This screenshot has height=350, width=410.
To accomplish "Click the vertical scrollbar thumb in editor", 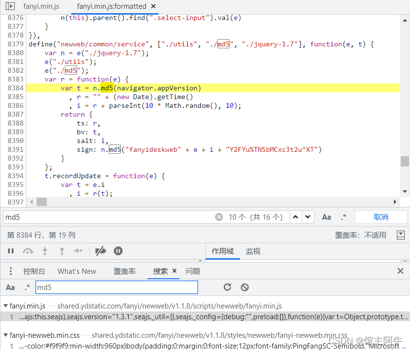I will [405, 161].
